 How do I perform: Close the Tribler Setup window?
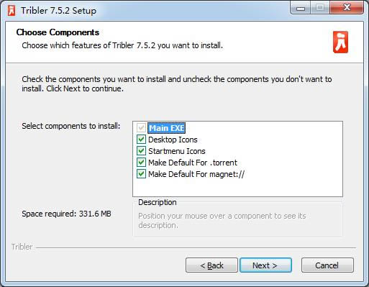(x=347, y=8)
